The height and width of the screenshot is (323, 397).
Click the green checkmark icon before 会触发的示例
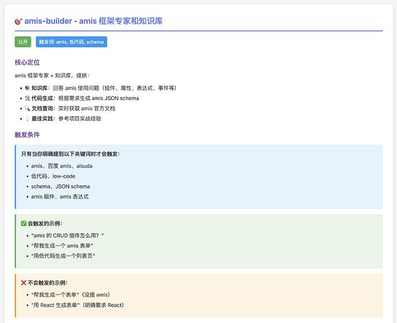click(24, 224)
